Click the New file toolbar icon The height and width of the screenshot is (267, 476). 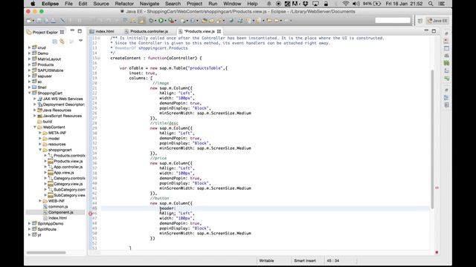(29, 21)
